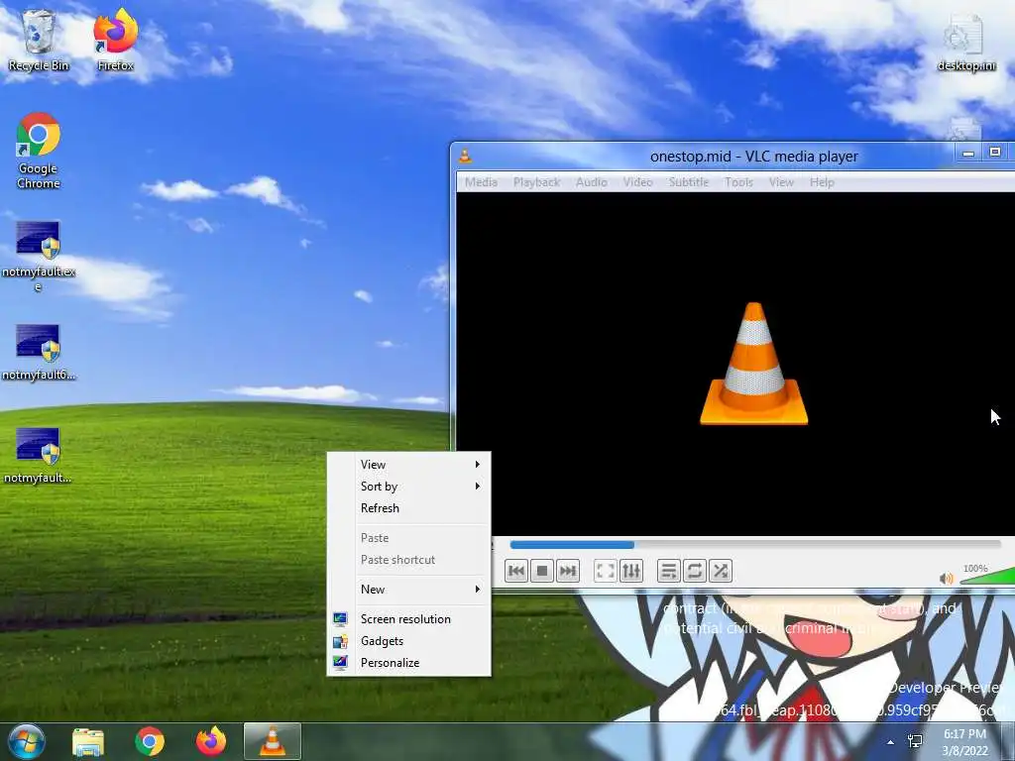Open the Windows Start menu
1015x761 pixels.
[x=27, y=741]
